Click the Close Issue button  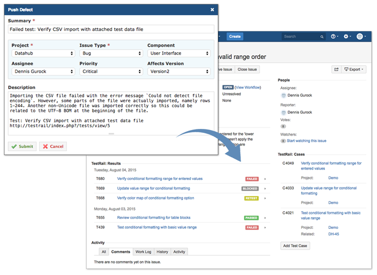247,69
